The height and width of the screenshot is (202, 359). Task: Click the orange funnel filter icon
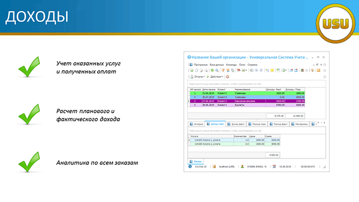[223, 70]
